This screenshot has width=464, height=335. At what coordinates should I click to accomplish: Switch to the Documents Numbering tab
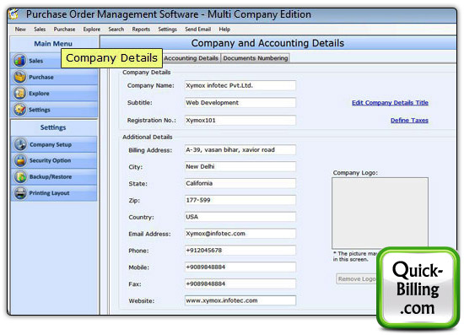[256, 58]
